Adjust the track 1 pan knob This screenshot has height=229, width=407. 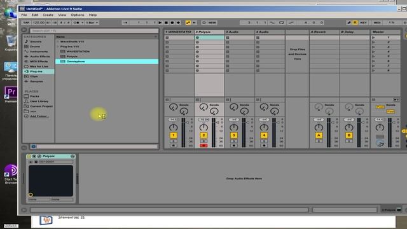[174, 127]
